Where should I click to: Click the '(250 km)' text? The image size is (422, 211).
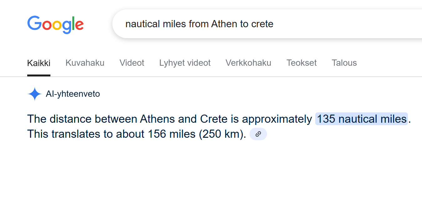pos(222,134)
